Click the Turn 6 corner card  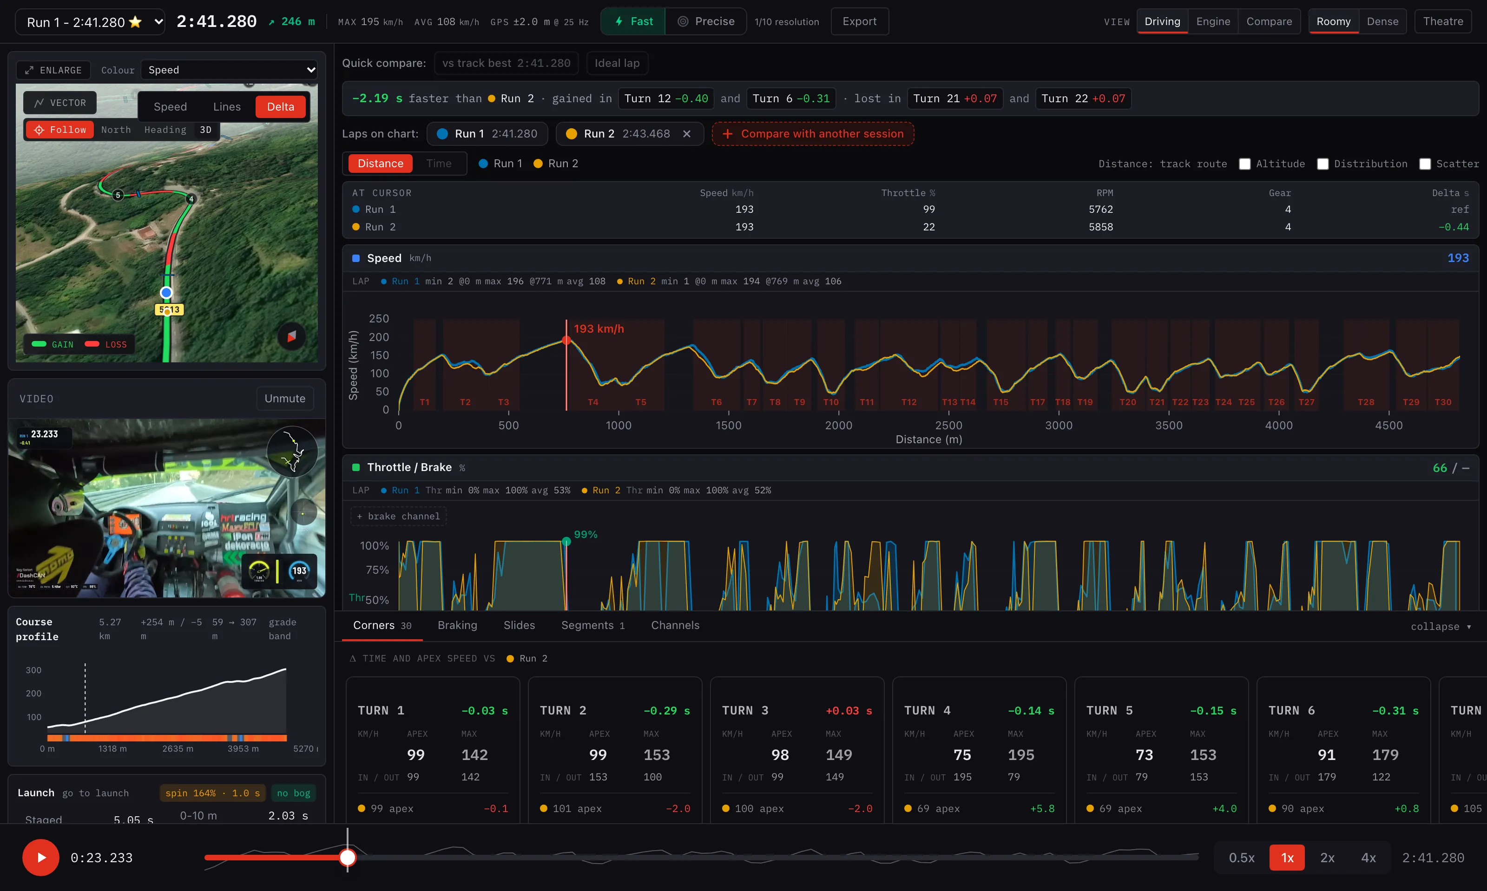tap(1343, 751)
